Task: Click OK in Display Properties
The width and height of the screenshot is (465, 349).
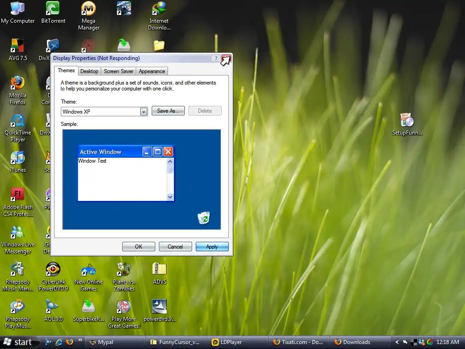Action: click(x=139, y=247)
